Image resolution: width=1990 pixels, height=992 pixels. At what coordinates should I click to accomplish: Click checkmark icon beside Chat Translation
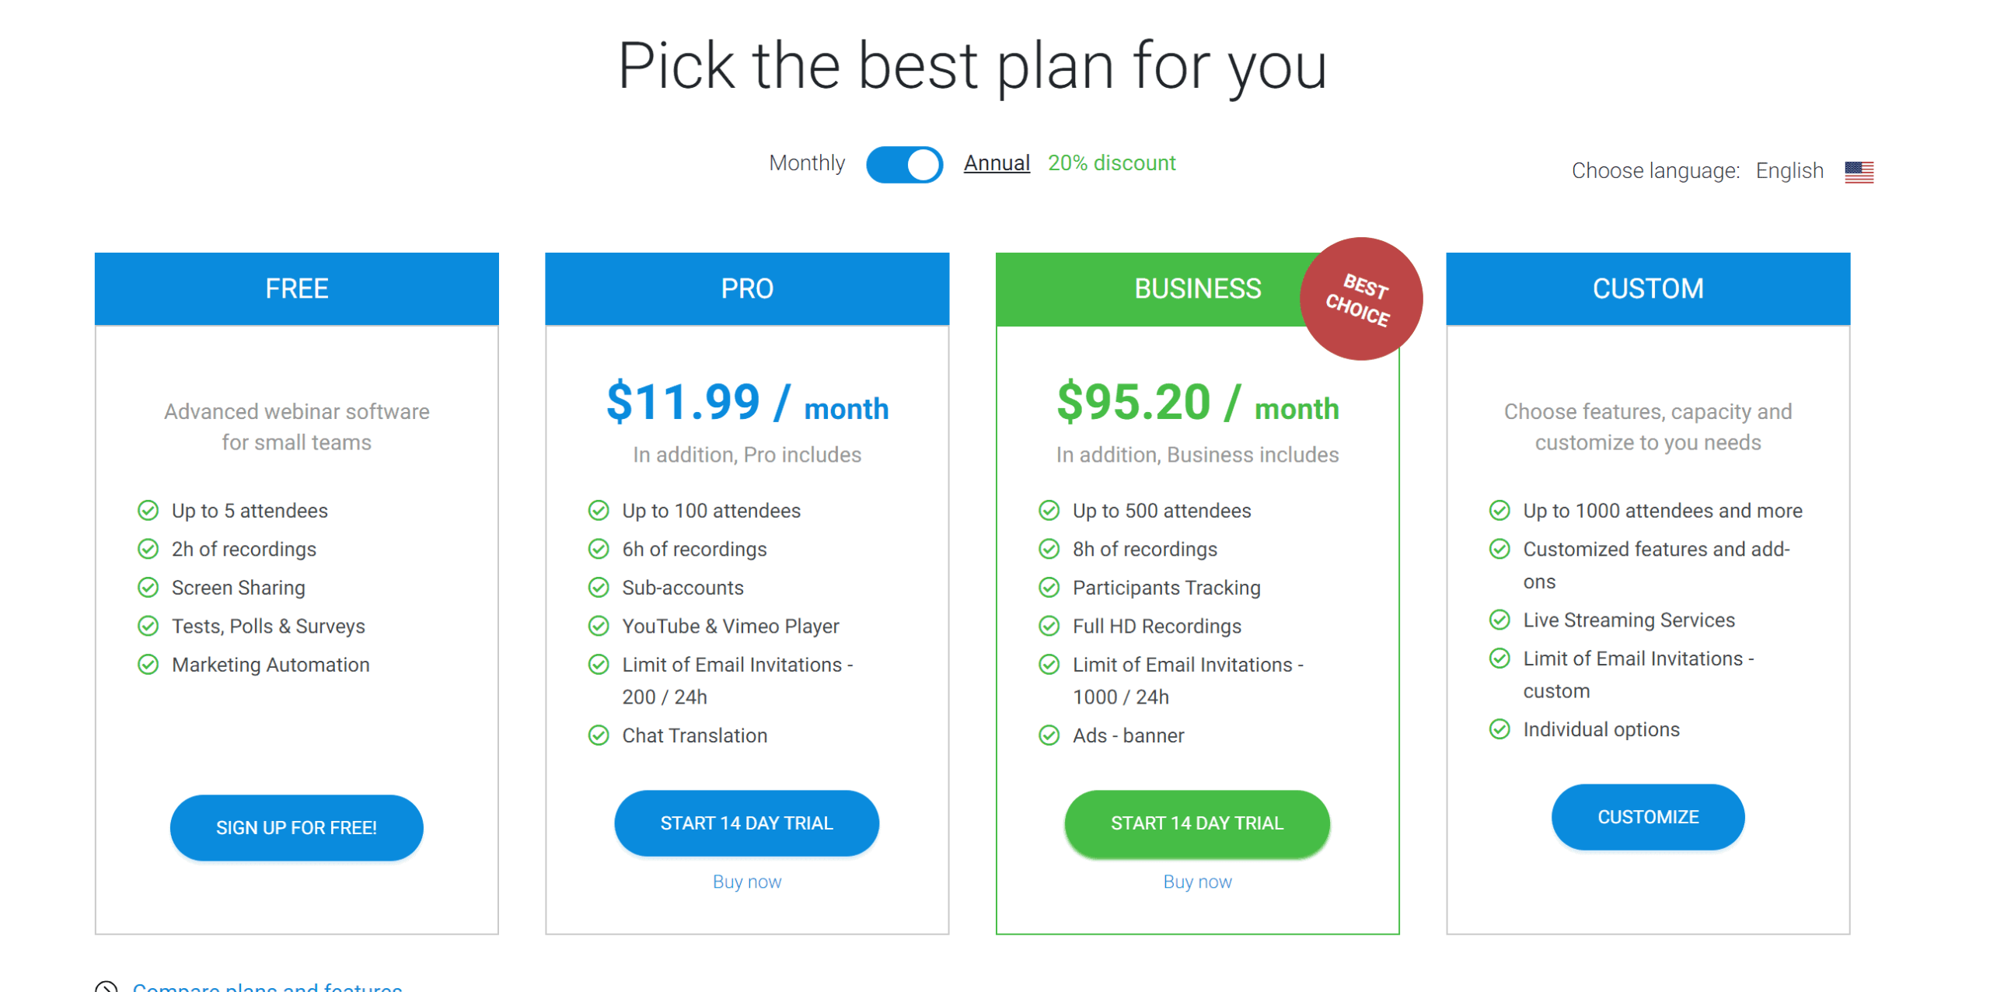pos(598,735)
